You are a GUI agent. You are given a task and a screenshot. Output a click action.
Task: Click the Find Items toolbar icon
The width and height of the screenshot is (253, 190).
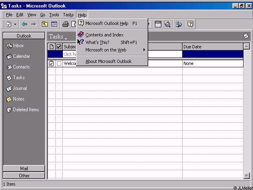point(167,24)
